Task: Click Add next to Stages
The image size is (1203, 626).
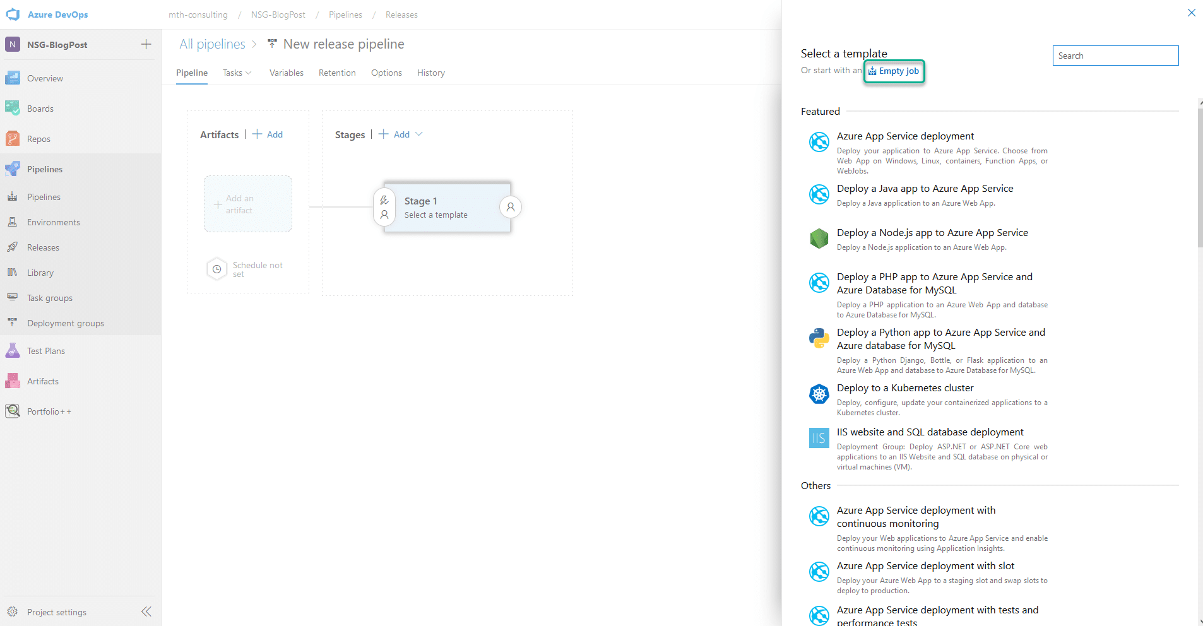Action: pos(394,134)
